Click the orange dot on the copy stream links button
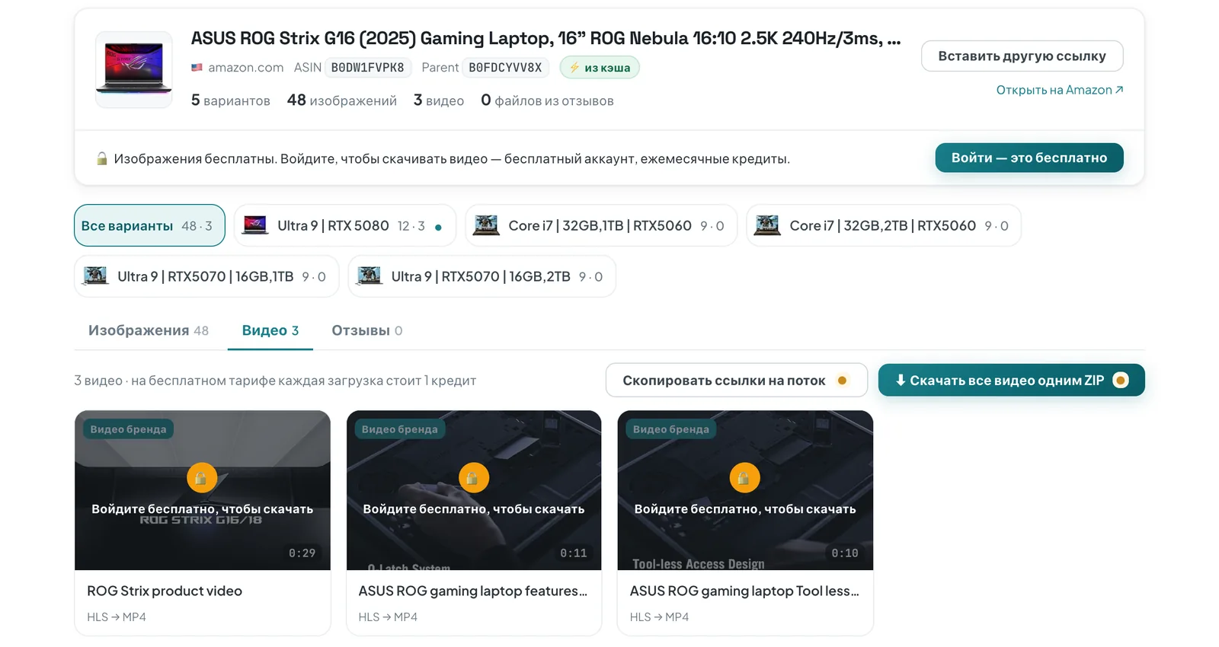The width and height of the screenshot is (1219, 647). coord(842,381)
